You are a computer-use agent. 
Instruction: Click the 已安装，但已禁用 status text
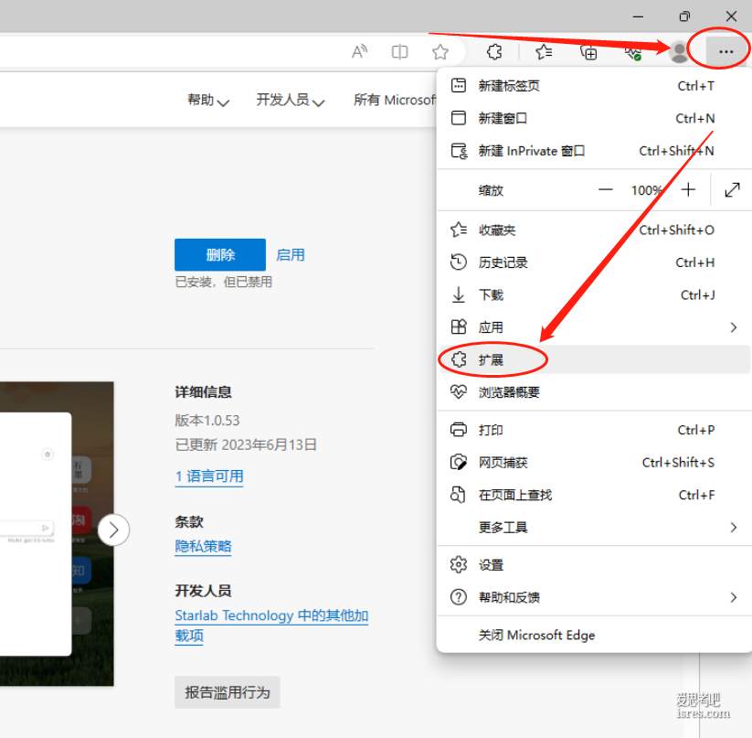pyautogui.click(x=224, y=282)
